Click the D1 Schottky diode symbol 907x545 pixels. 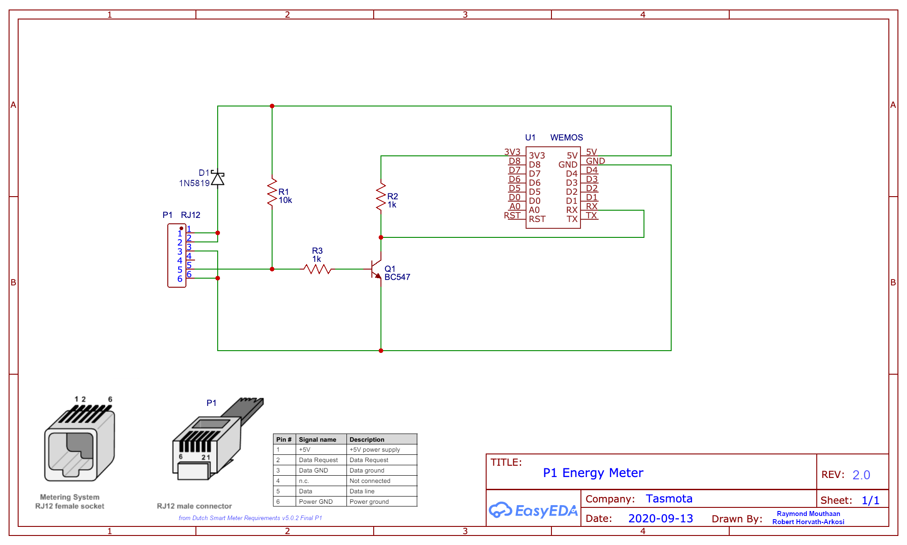tap(218, 178)
